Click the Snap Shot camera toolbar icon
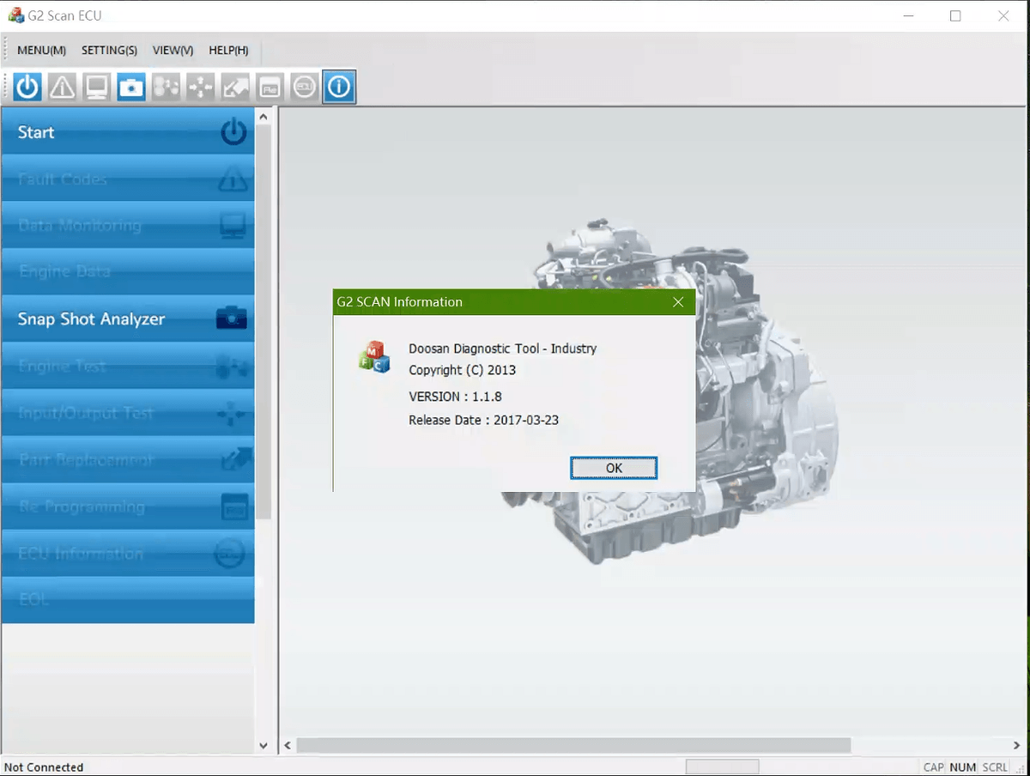The height and width of the screenshot is (776, 1030). coord(131,87)
